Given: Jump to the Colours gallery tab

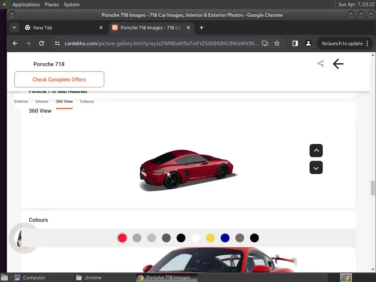Looking at the screenshot, I should coord(87,101).
